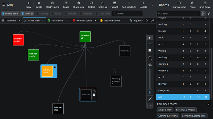The height and width of the screenshot is (119, 213).
Task: Select the [All] room row
Action: tap(183, 97)
